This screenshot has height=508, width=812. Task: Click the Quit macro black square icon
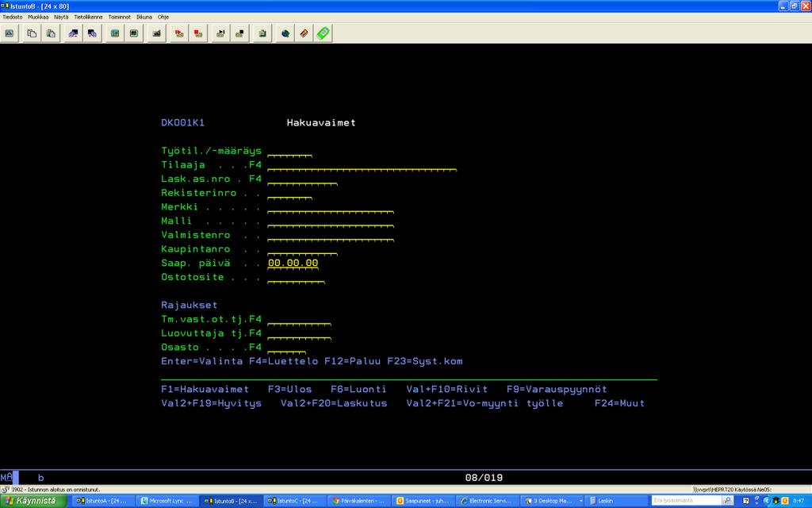click(239, 33)
